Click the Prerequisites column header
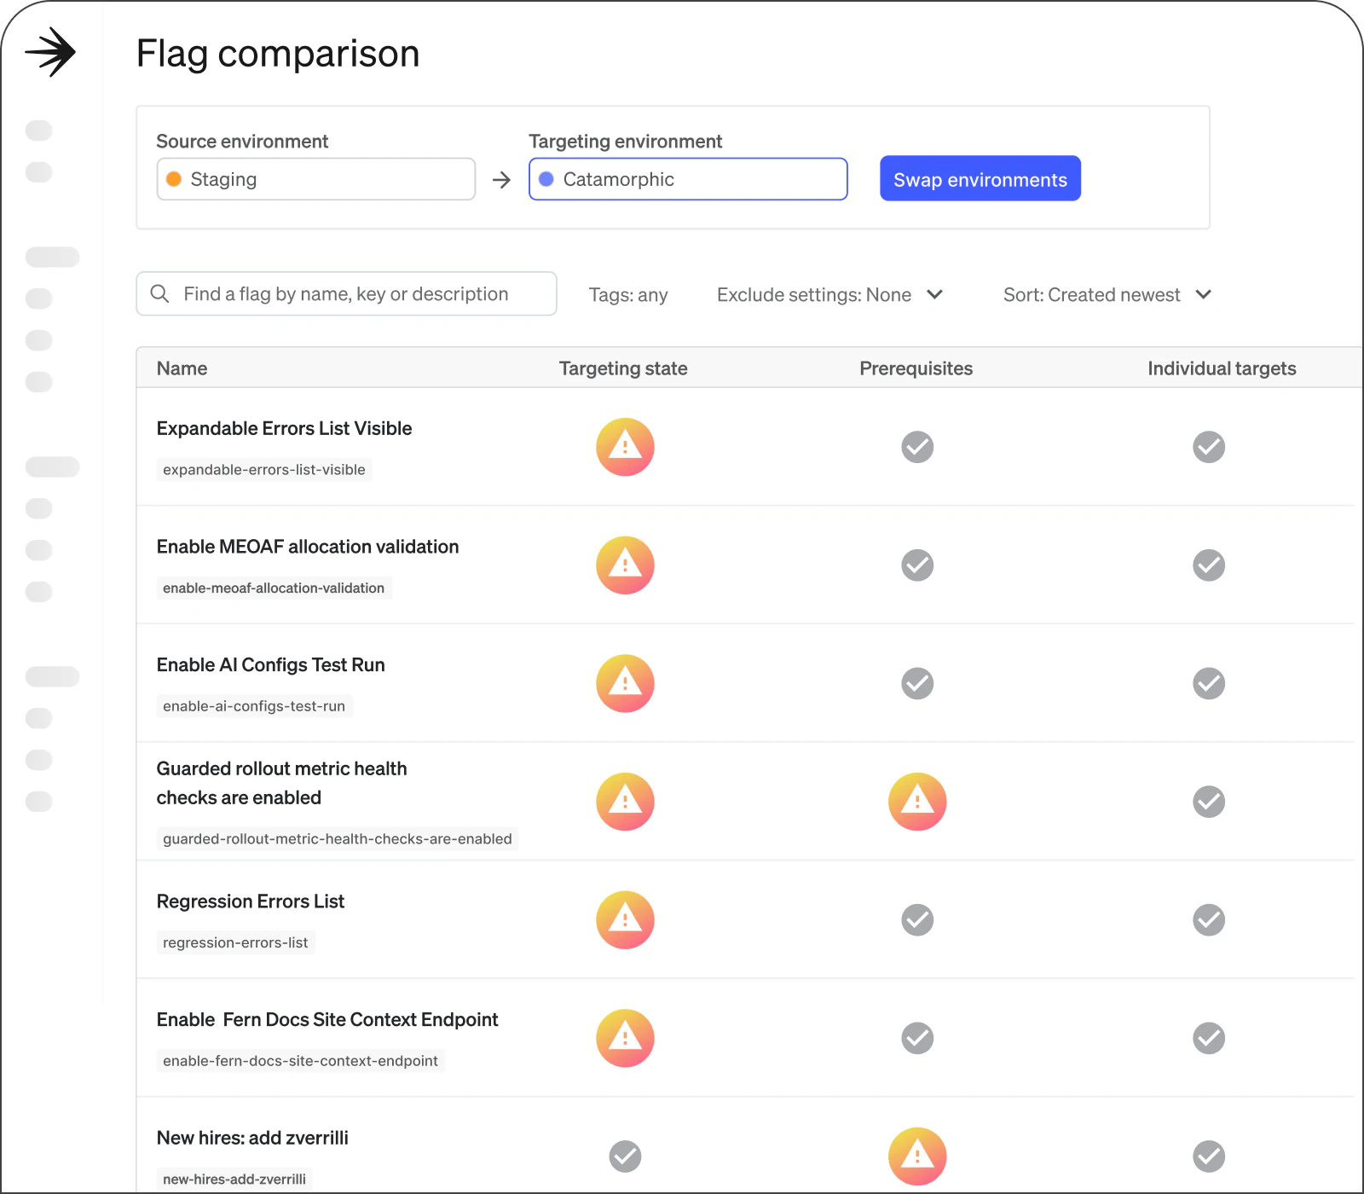This screenshot has width=1364, height=1194. [916, 368]
